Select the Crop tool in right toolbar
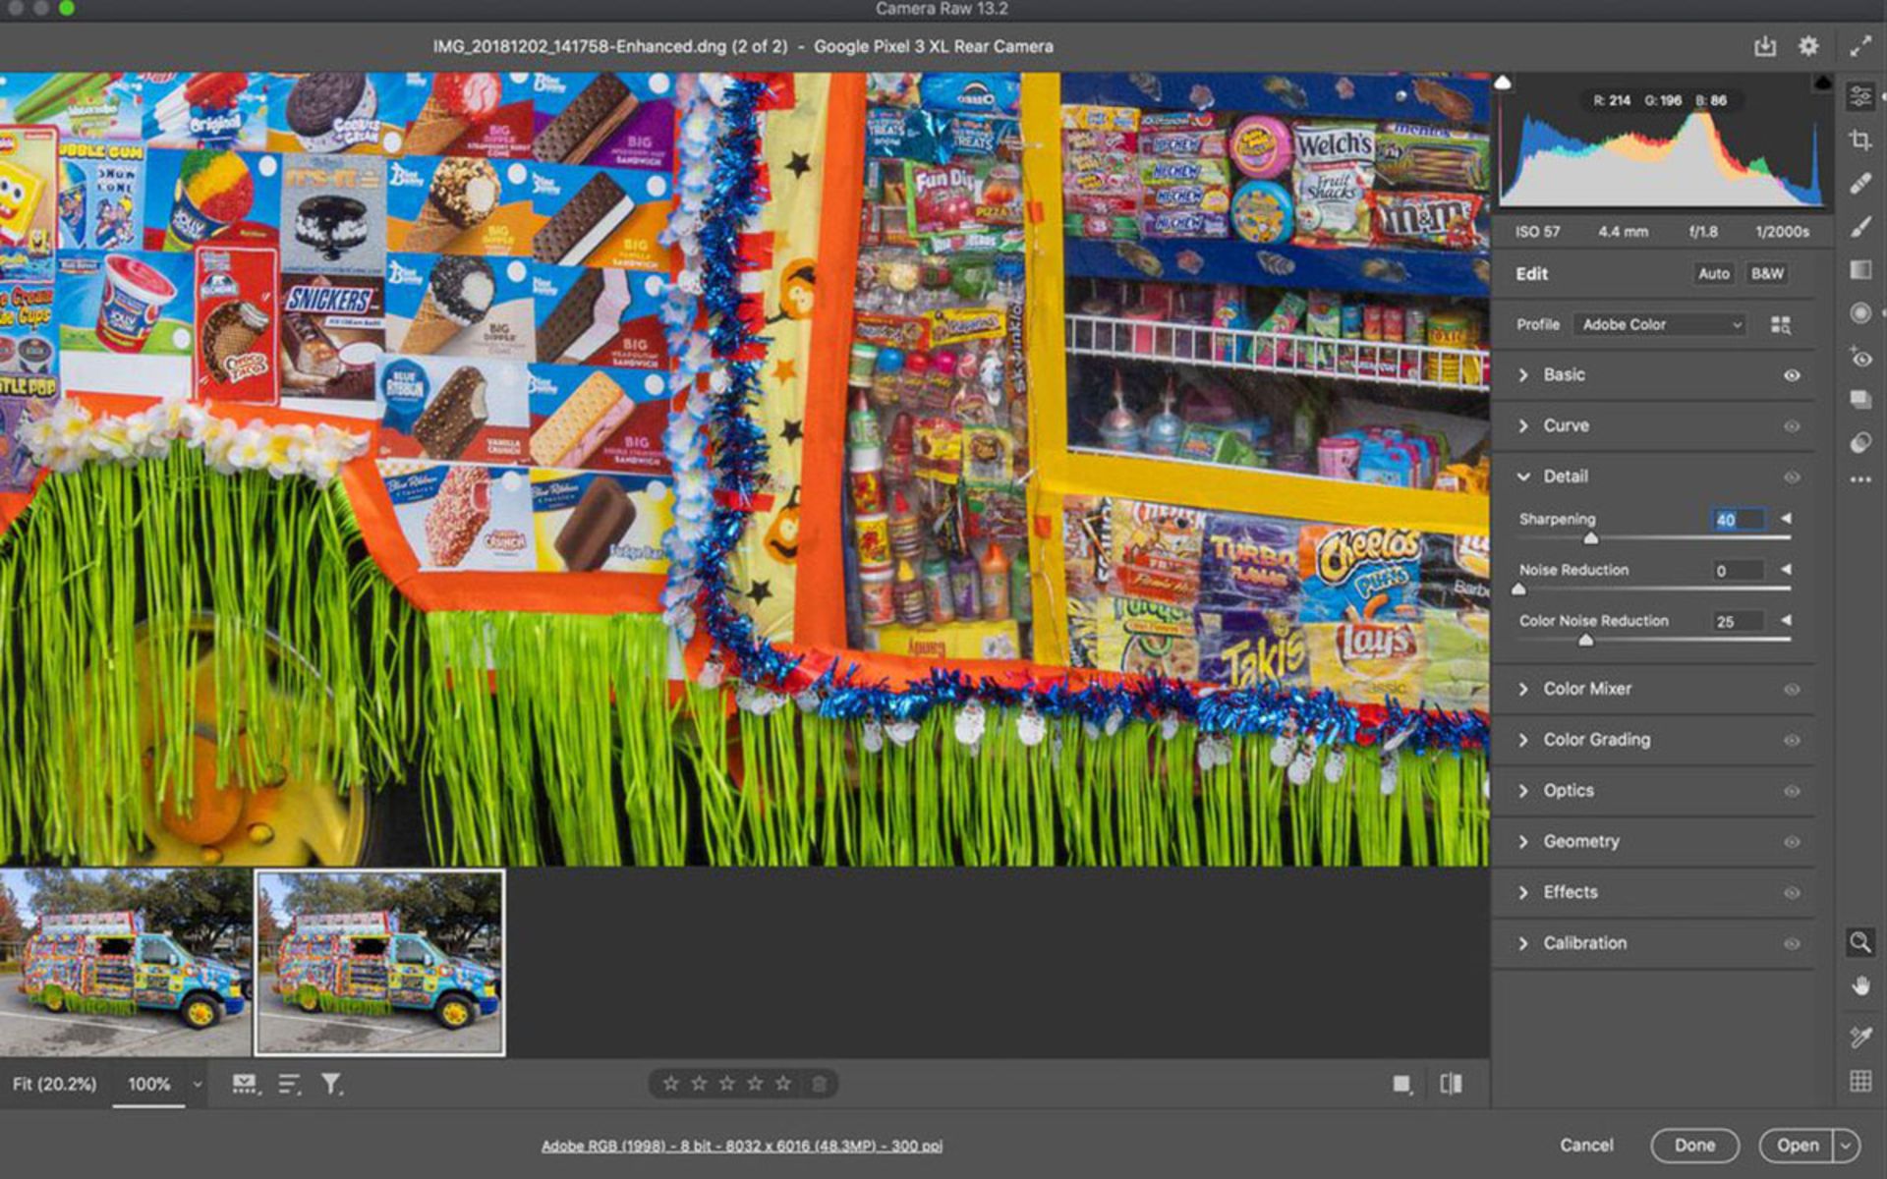This screenshot has height=1179, width=1887. point(1859,140)
